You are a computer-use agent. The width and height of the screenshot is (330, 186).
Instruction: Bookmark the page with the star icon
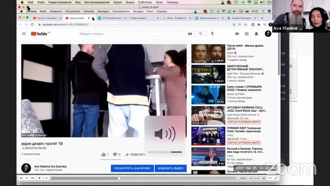tap(245, 24)
